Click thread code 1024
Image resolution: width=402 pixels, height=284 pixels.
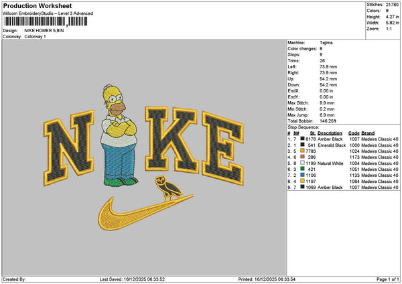pyautogui.click(x=354, y=151)
